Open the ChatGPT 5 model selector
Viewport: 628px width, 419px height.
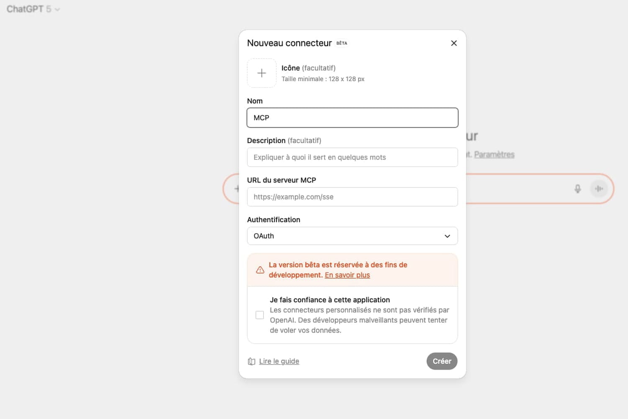tap(33, 9)
